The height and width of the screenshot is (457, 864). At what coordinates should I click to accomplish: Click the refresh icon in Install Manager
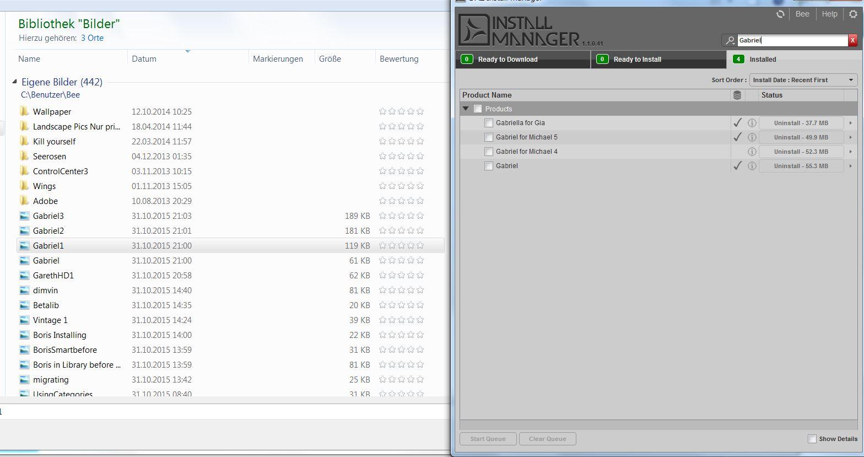point(780,14)
